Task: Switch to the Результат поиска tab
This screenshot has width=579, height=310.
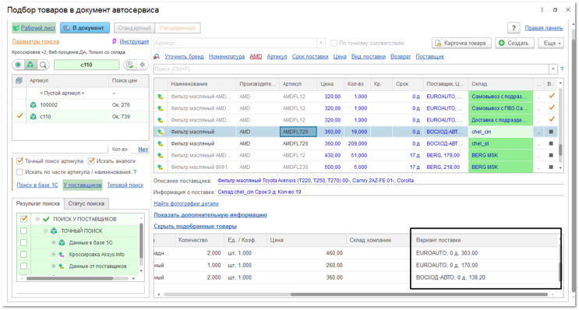Action: 38,204
